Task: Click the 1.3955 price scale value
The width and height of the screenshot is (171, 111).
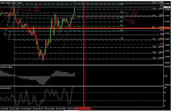Action: point(167,4)
